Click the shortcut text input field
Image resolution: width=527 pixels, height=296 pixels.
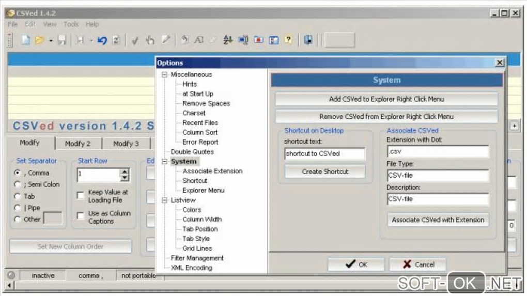tap(324, 153)
